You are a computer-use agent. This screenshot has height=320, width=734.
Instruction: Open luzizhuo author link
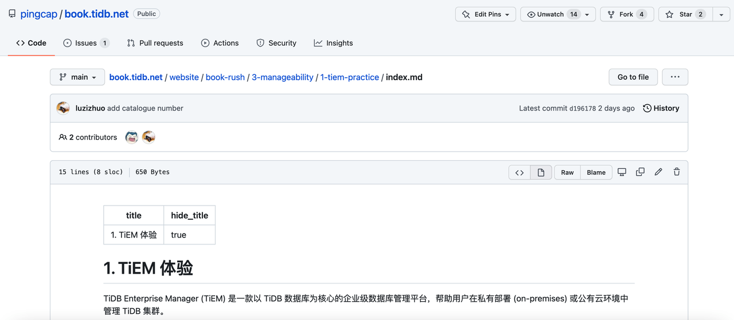[90, 108]
